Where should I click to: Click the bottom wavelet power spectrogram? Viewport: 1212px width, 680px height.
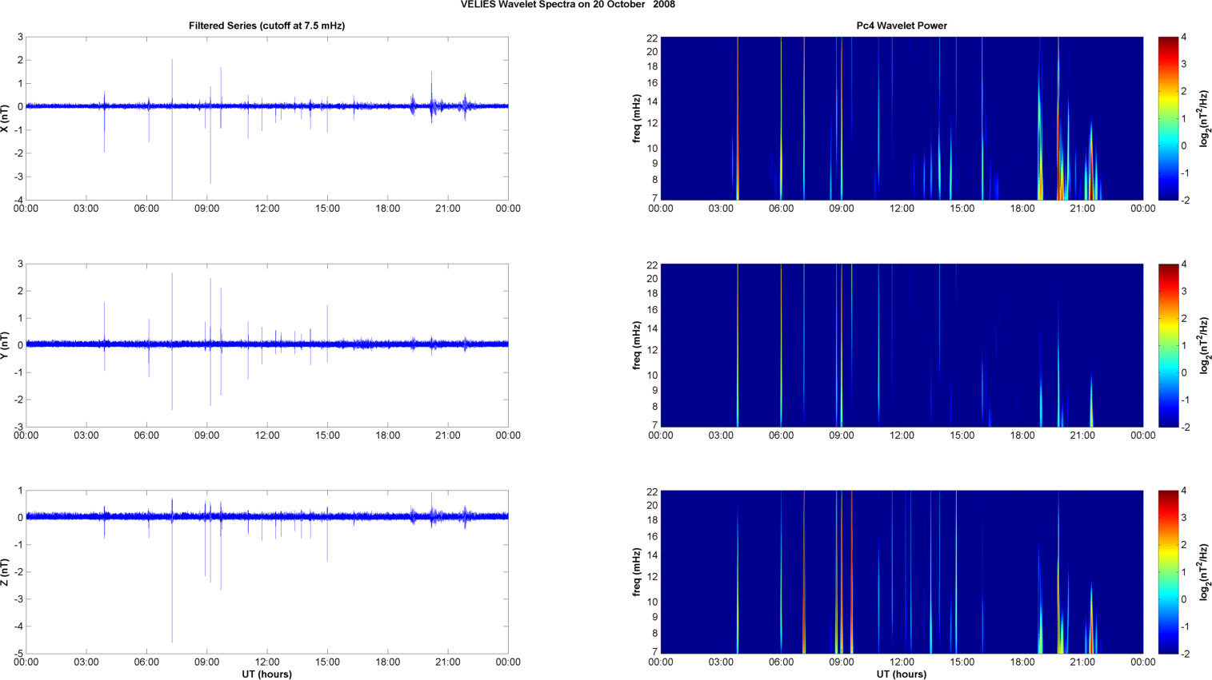pos(901,572)
